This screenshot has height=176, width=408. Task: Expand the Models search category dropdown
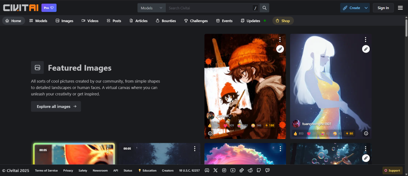pyautogui.click(x=151, y=8)
